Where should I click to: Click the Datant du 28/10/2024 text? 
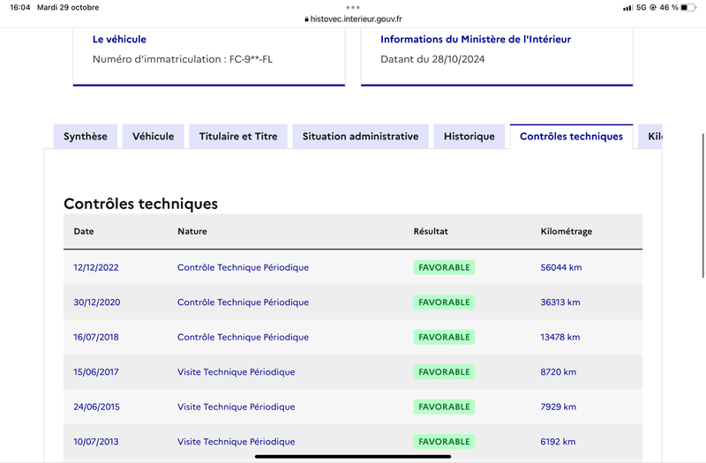[x=432, y=59]
